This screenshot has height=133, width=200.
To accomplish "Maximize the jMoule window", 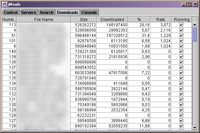I will pyautogui.click(x=189, y=4).
